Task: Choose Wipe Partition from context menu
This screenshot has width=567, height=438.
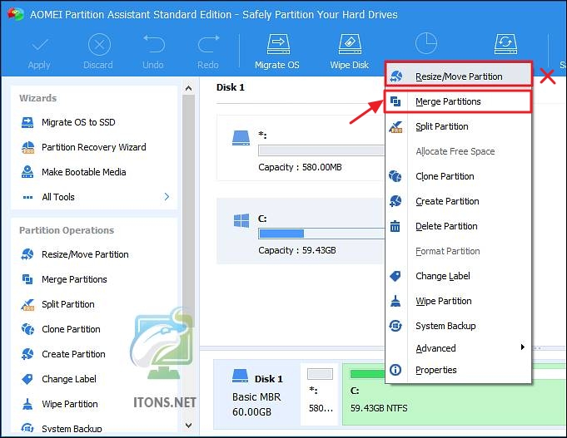Action: click(458, 301)
